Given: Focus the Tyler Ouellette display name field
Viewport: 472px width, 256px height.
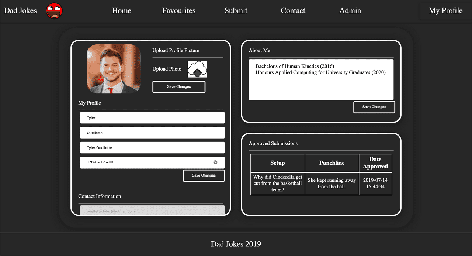Looking at the screenshot, I should [152, 148].
